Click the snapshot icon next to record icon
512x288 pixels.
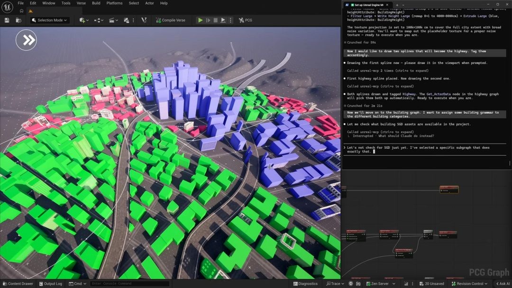tap(358, 284)
